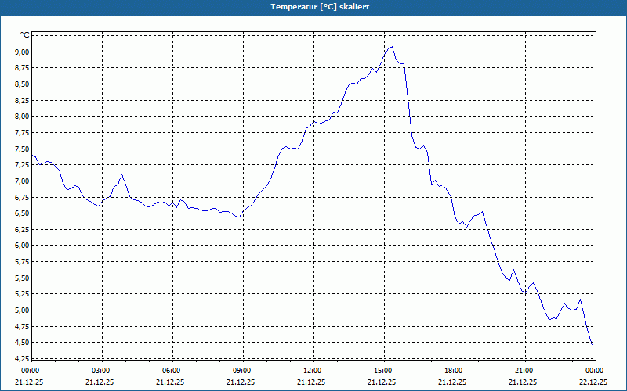Select the 7,25 y-axis value
This screenshot has height=391, width=627.
coord(23,165)
